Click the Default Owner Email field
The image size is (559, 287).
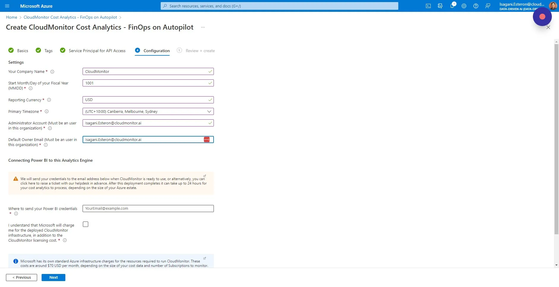pyautogui.click(x=148, y=140)
